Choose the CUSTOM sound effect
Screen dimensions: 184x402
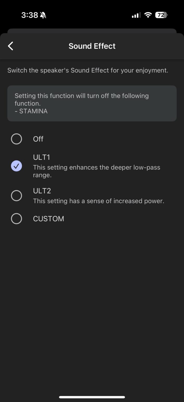click(x=48, y=219)
